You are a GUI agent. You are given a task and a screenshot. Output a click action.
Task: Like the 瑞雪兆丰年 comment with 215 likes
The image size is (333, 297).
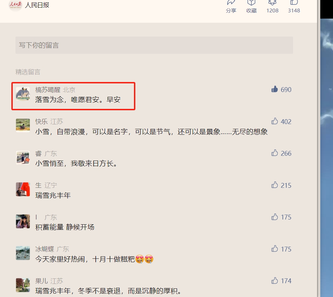(274, 185)
